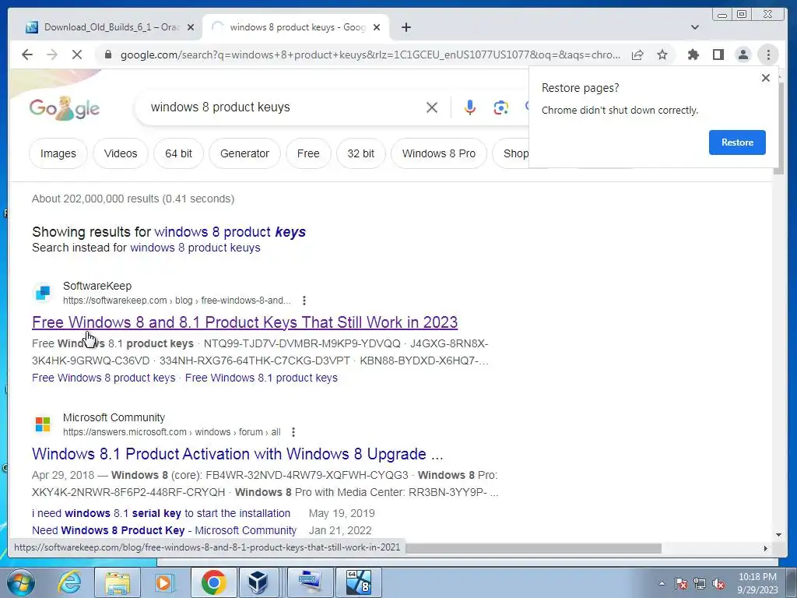Click the Chrome icon in taskbar
The height and width of the screenshot is (598, 797).
[213, 582]
